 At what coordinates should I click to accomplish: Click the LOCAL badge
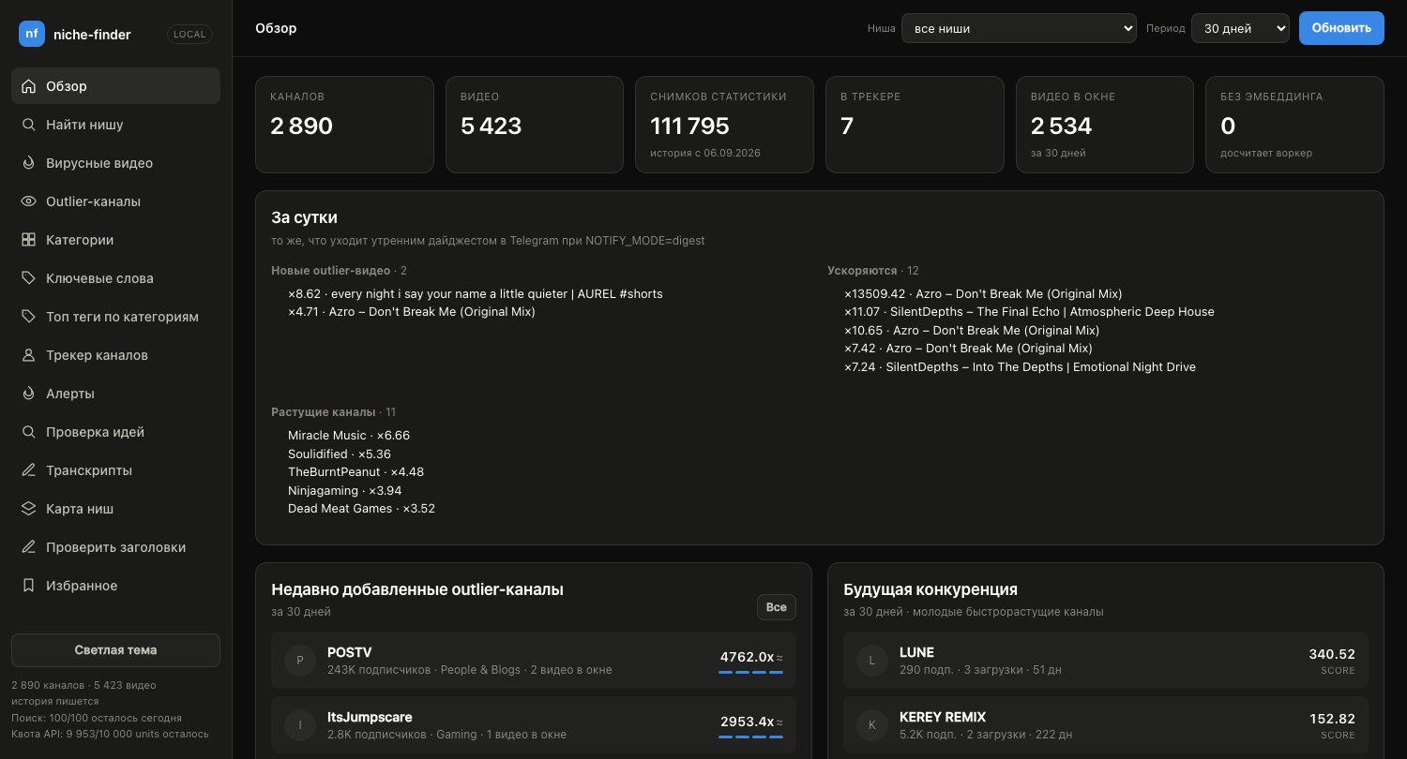[x=189, y=35]
